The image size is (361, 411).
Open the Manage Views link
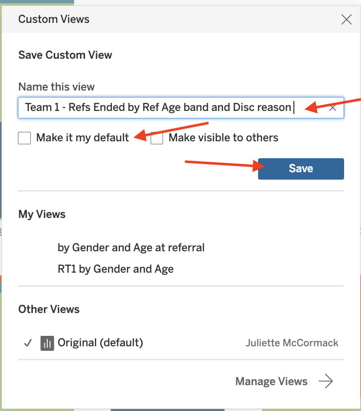[x=271, y=382]
